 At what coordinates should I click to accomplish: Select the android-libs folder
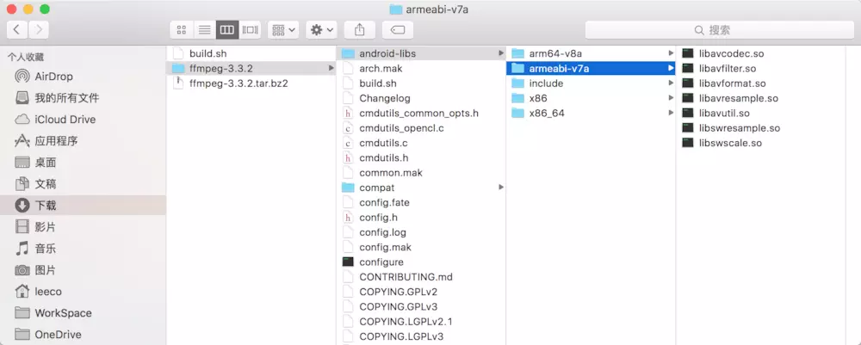point(421,53)
